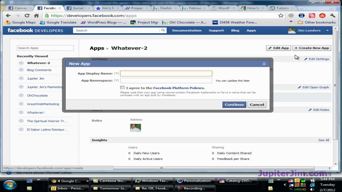Click the Facebook Developers search field
This screenshot has height=192, width=342.
(116, 30)
